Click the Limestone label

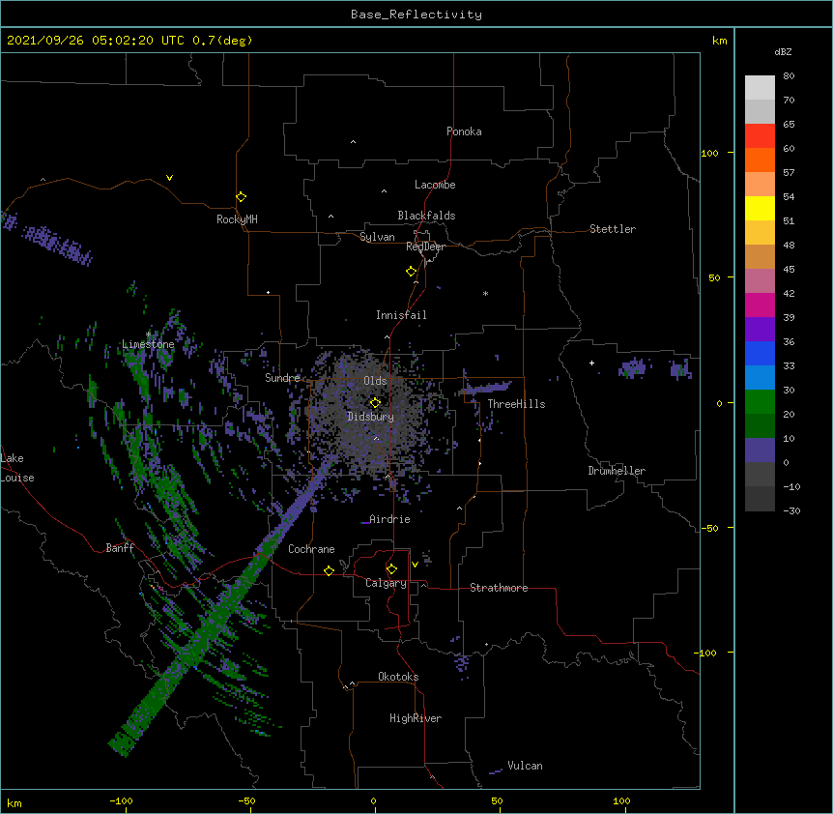tap(148, 344)
